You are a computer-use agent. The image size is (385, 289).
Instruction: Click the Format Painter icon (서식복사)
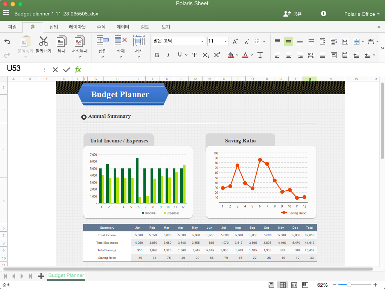click(79, 41)
